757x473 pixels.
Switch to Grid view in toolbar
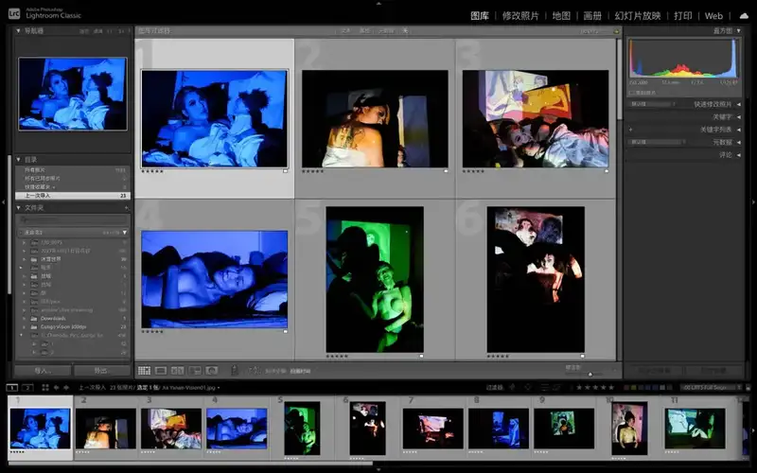click(145, 371)
